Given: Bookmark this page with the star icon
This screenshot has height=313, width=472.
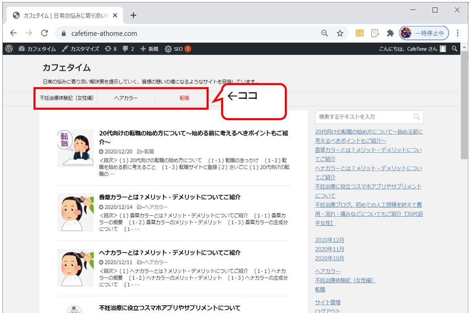Looking at the screenshot, I should coord(340,33).
